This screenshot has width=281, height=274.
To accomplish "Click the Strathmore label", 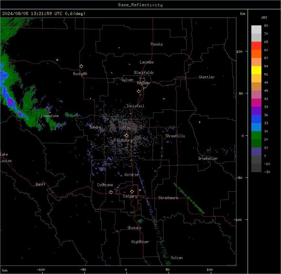I will click(x=168, y=198).
